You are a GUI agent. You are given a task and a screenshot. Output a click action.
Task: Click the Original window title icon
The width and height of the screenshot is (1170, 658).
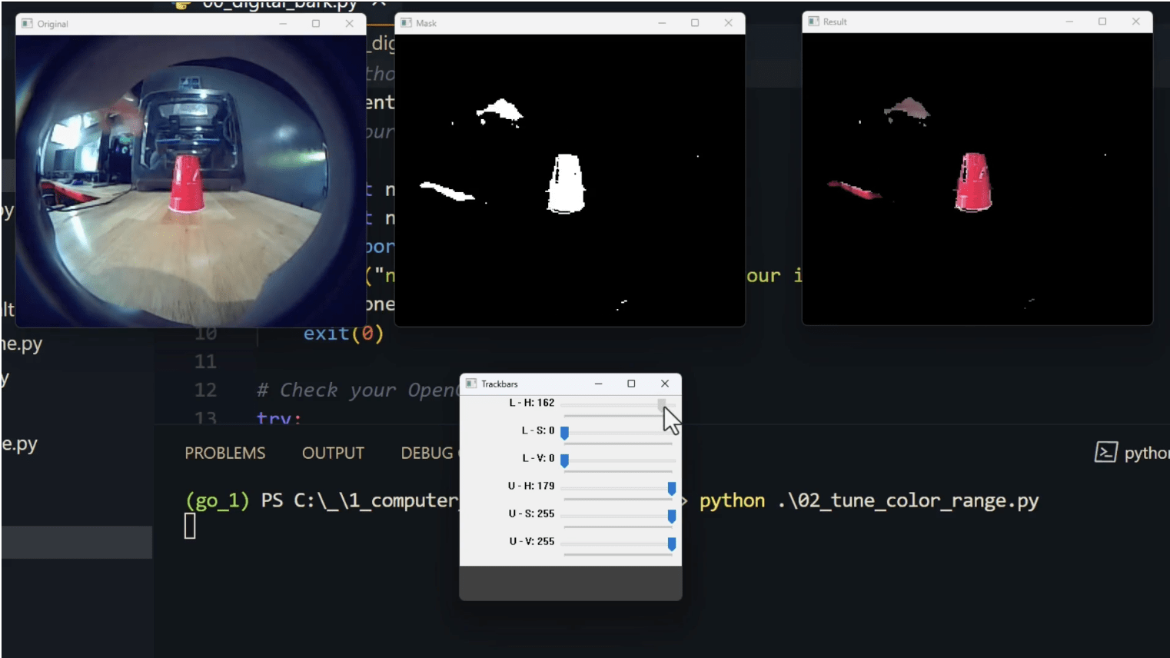click(x=28, y=24)
